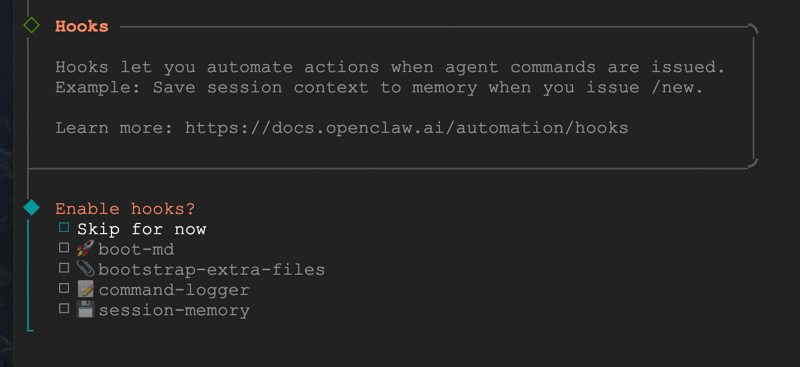Toggle the command-logger checkbox
Image resolution: width=800 pixels, height=367 pixels.
pos(64,288)
